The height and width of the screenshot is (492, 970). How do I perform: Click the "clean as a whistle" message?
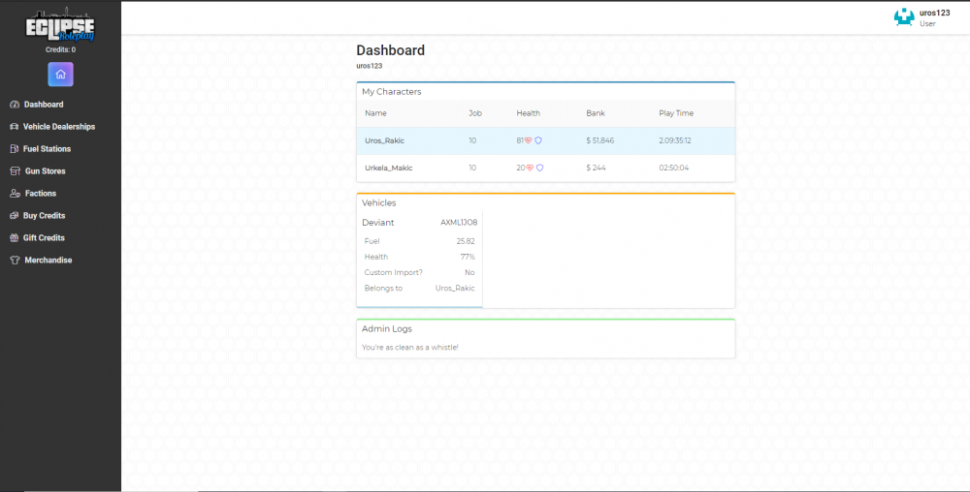pyautogui.click(x=410, y=348)
